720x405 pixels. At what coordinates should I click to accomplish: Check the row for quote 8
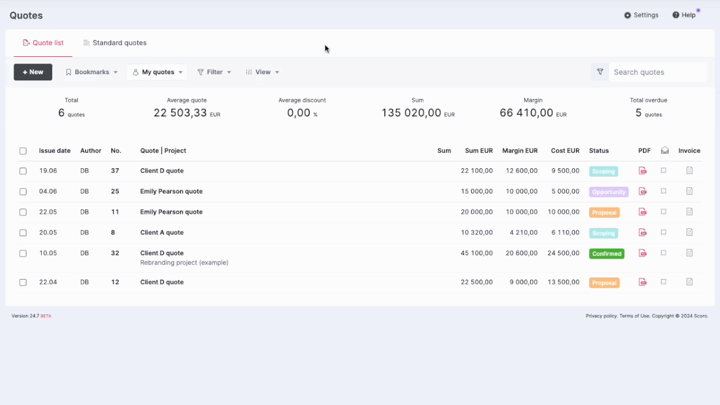23,233
